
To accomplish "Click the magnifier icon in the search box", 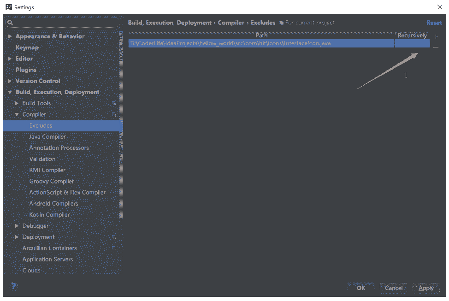I will pos(10,22).
